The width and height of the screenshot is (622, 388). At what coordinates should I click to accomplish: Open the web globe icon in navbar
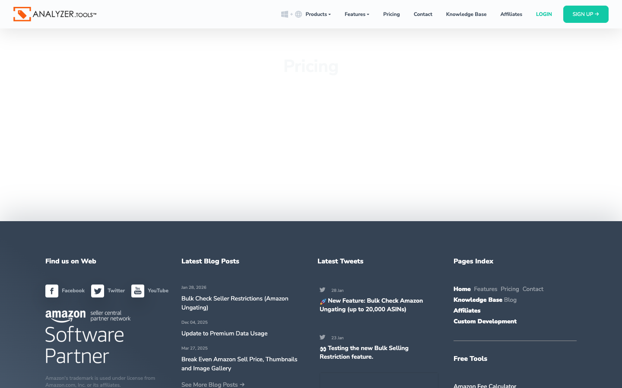click(298, 14)
